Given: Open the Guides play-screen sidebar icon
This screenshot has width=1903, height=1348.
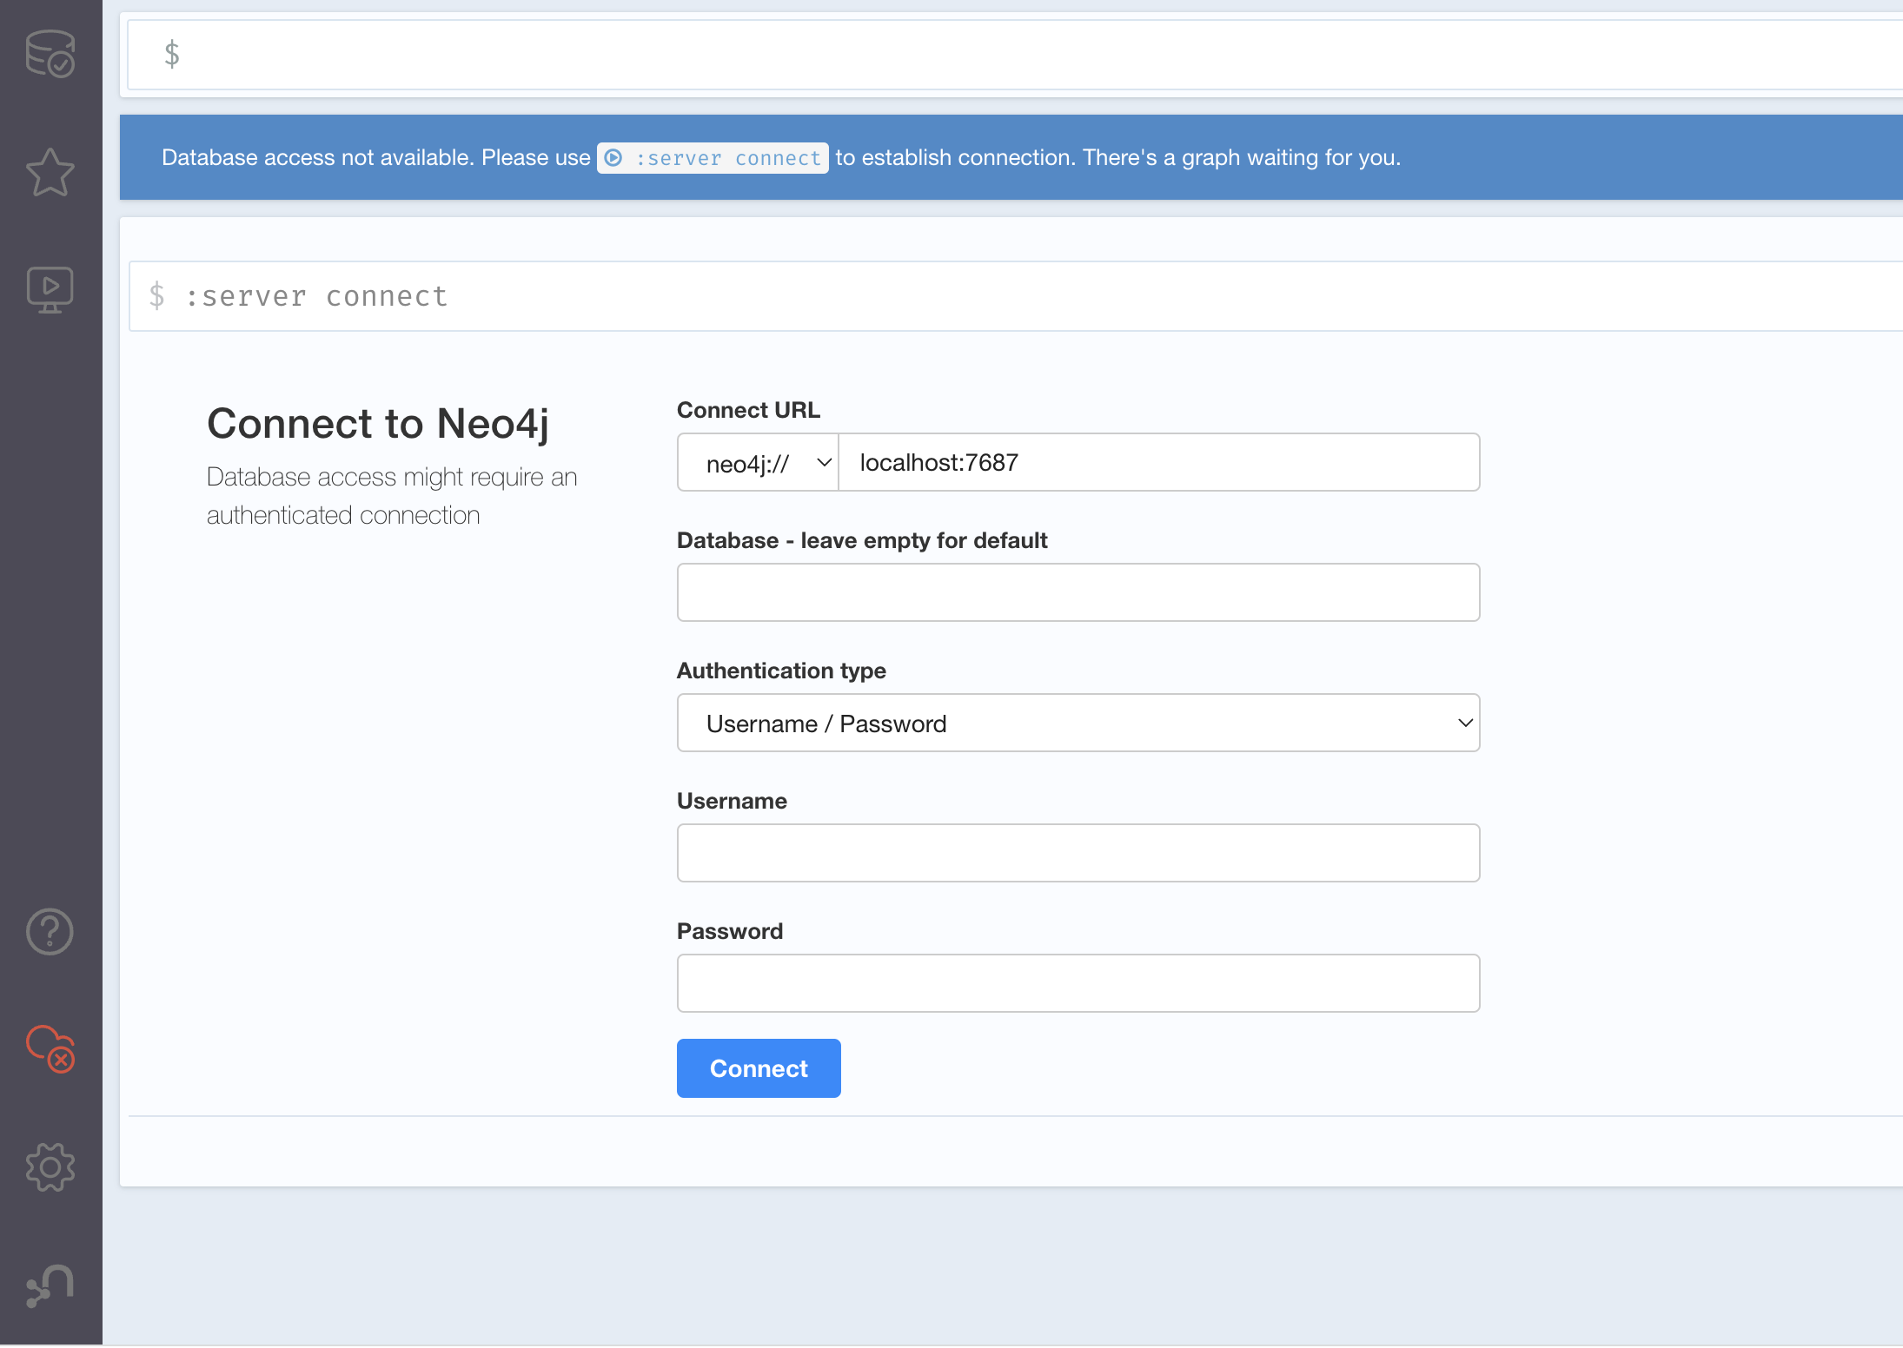Looking at the screenshot, I should coord(50,290).
